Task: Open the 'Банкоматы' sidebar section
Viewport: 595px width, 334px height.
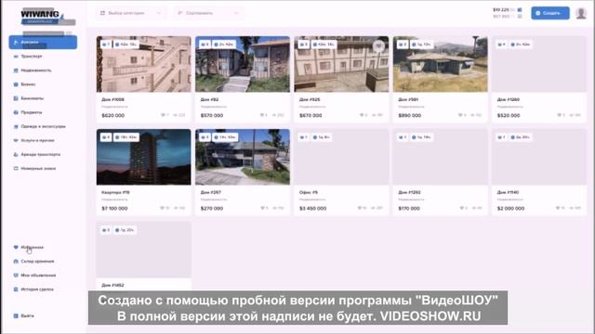Action: (33, 98)
